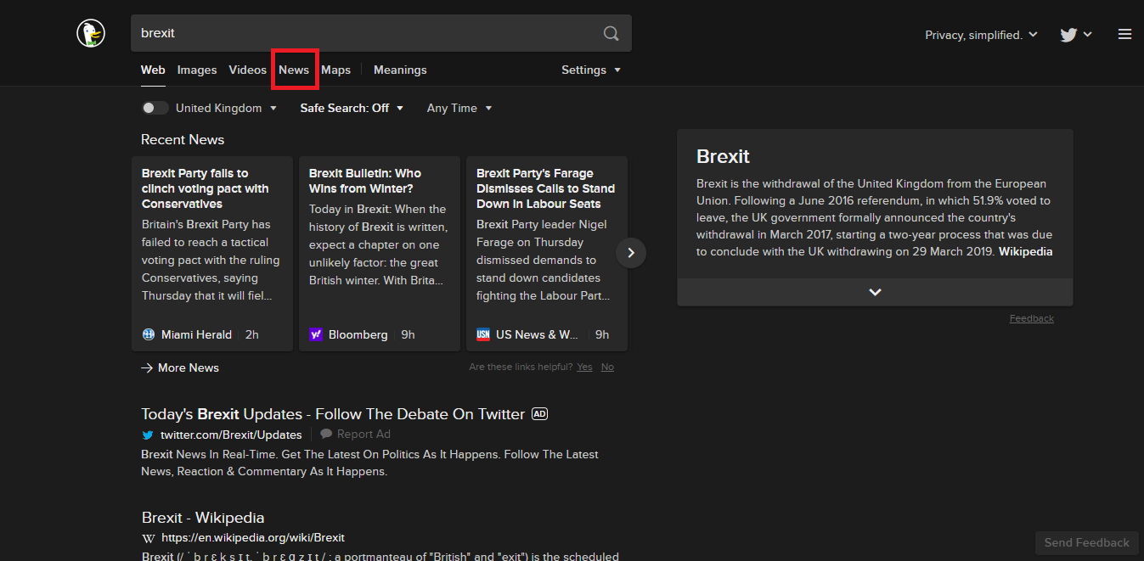Click the More News link
The height and width of the screenshot is (561, 1144).
point(180,367)
